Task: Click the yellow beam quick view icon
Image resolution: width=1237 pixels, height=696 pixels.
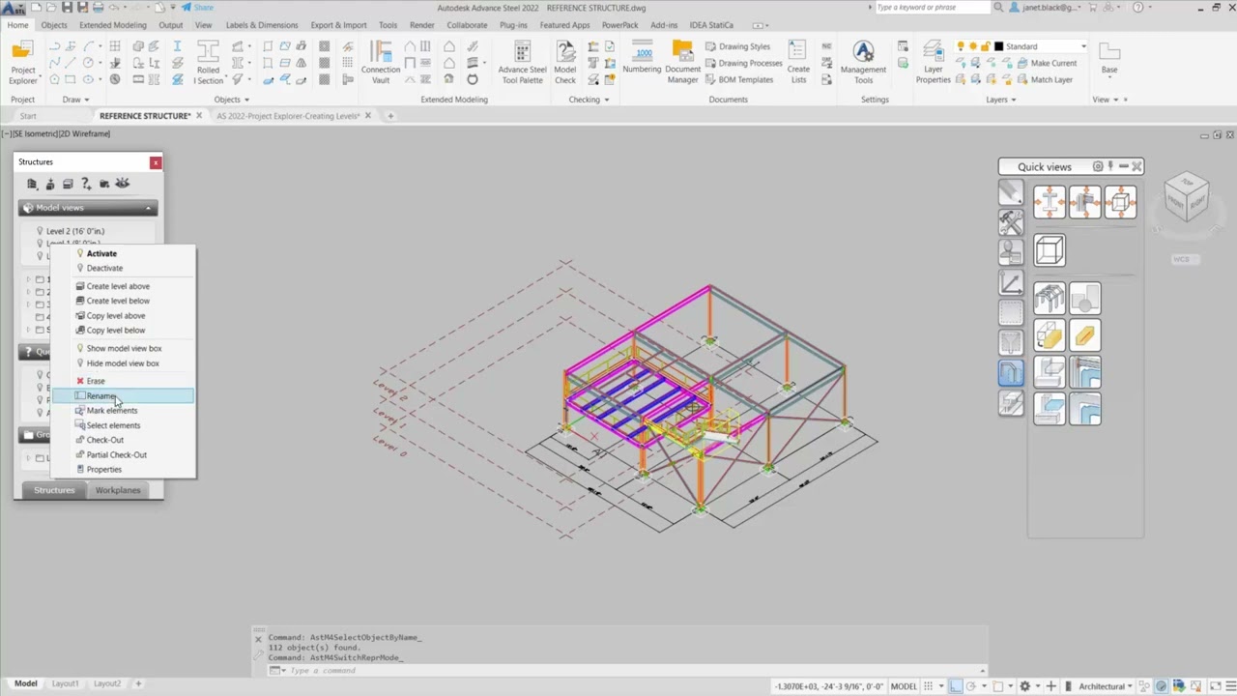Action: point(1084,335)
